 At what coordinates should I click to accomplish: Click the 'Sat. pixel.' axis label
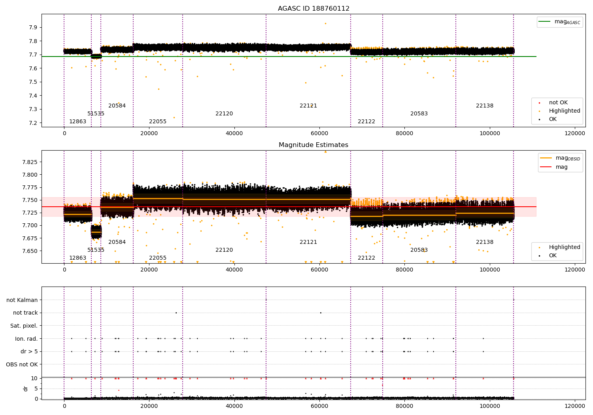tap(24, 326)
